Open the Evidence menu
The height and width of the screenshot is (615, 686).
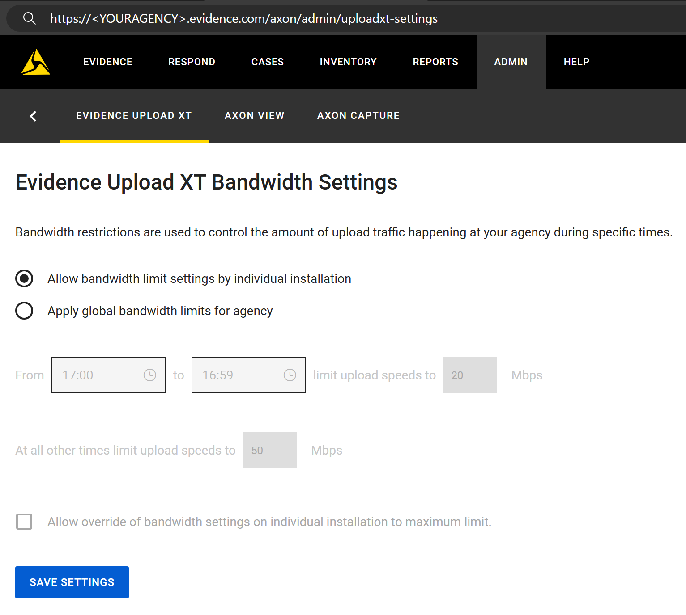pos(108,62)
